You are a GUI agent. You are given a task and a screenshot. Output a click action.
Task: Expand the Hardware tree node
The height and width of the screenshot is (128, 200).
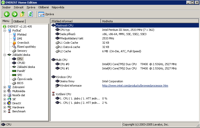pyautogui.click(x=5, y=108)
